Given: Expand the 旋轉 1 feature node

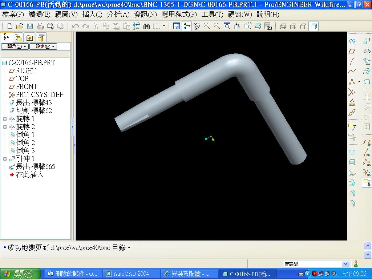Looking at the screenshot, I should pos(5,119).
